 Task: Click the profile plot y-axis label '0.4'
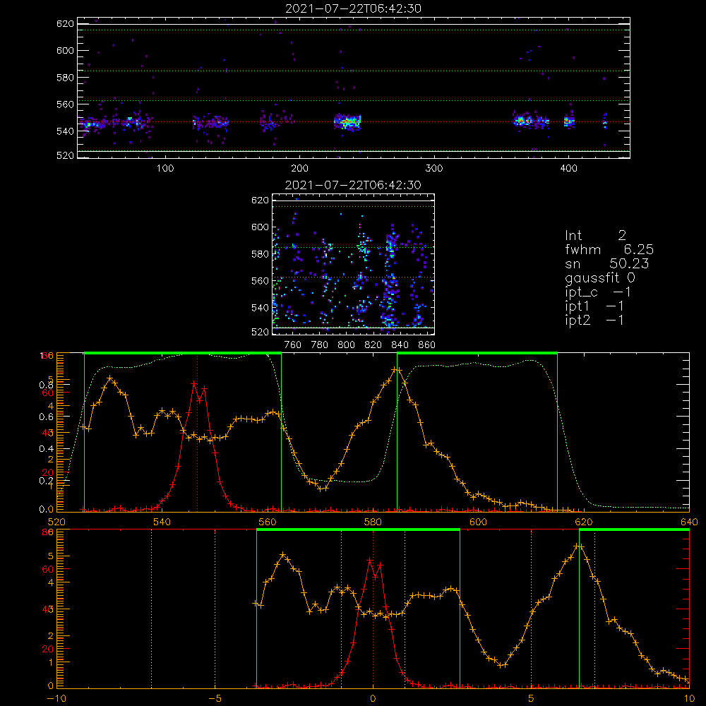click(x=46, y=449)
